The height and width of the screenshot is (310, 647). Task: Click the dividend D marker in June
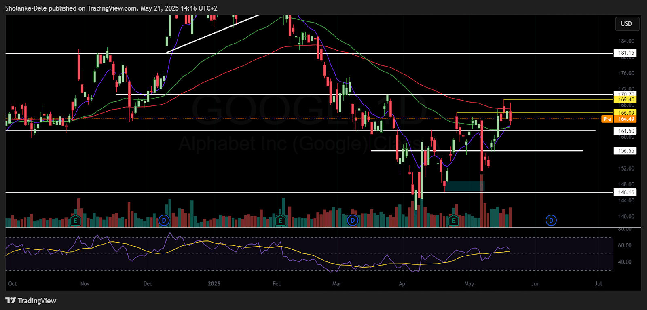[551, 220]
